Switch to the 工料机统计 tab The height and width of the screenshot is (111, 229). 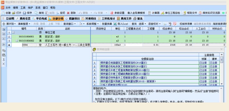point(106,19)
